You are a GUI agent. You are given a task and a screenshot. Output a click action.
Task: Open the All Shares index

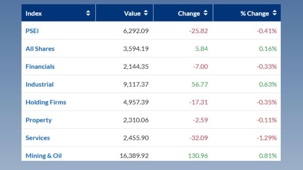(40, 49)
